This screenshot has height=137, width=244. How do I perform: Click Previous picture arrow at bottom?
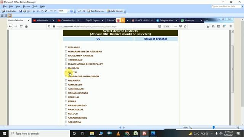point(120,127)
